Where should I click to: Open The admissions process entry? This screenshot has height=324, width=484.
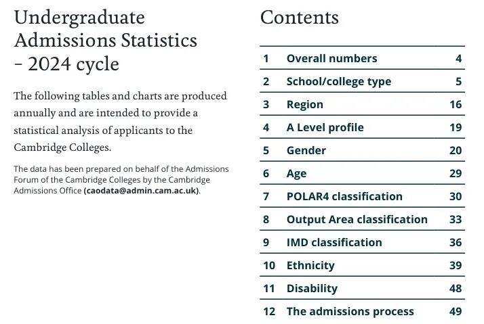click(350, 311)
